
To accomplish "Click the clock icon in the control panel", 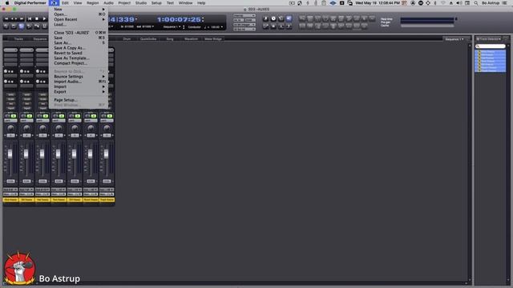I will pos(273,18).
